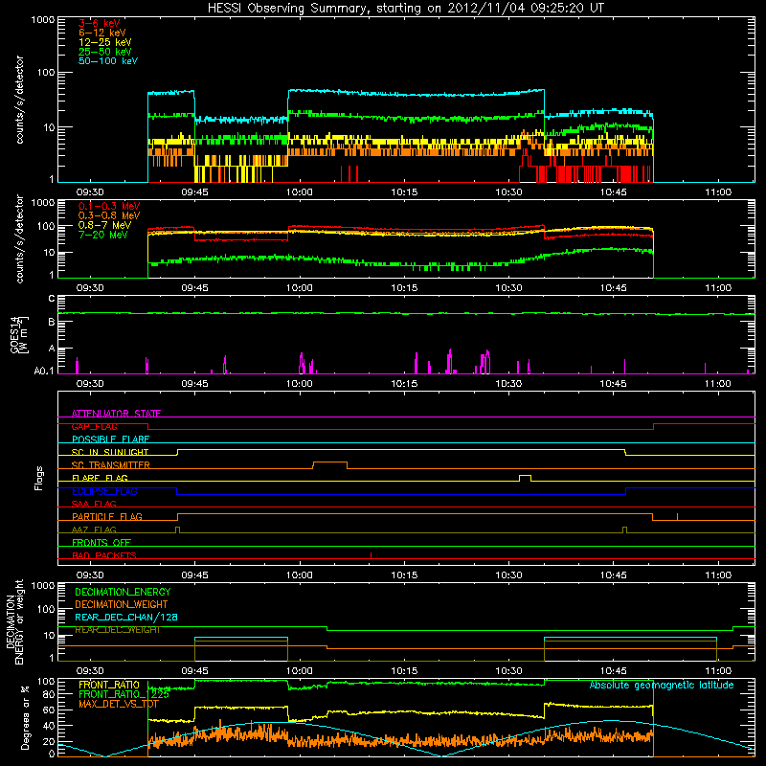Click the ATTENUATOR_STATE flag label
The height and width of the screenshot is (766, 766).
116,414
